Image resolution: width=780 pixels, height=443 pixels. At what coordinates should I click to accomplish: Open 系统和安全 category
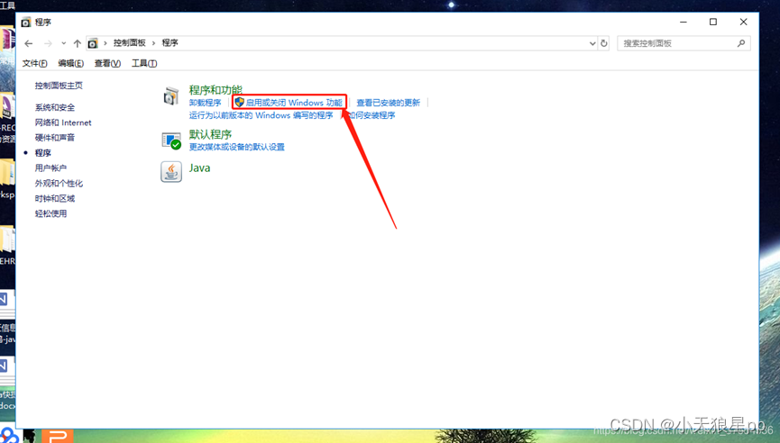pos(55,107)
